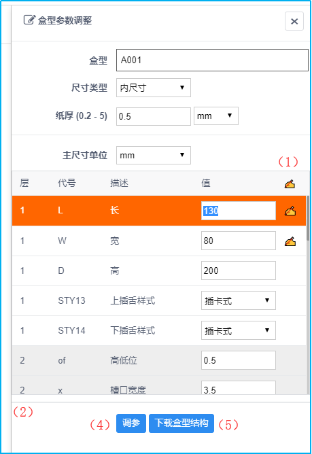Expand the 主尺寸单位 dropdown
The height and width of the screenshot is (454, 312).
(153, 155)
